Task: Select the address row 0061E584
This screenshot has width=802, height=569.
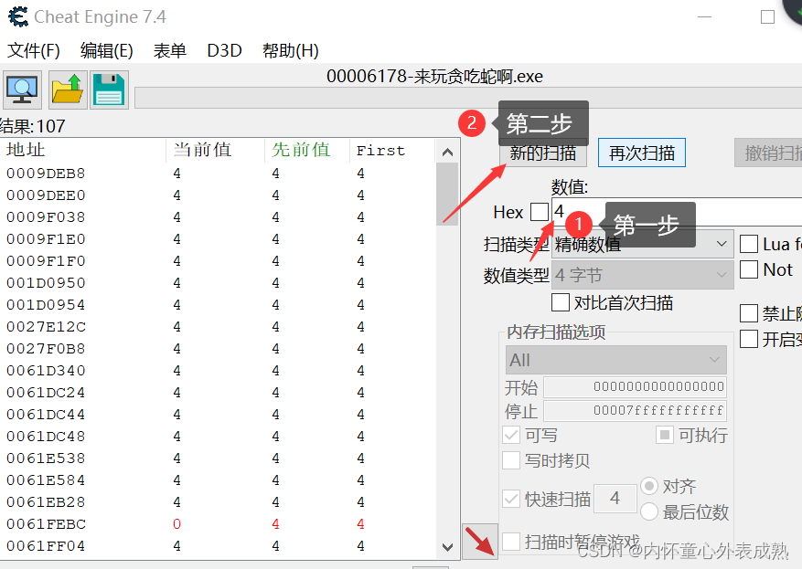Action: [219, 480]
